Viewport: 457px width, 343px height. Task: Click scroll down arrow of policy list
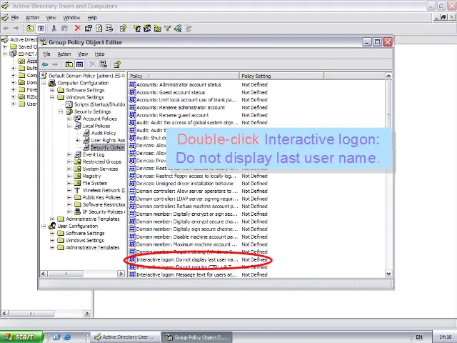388,274
